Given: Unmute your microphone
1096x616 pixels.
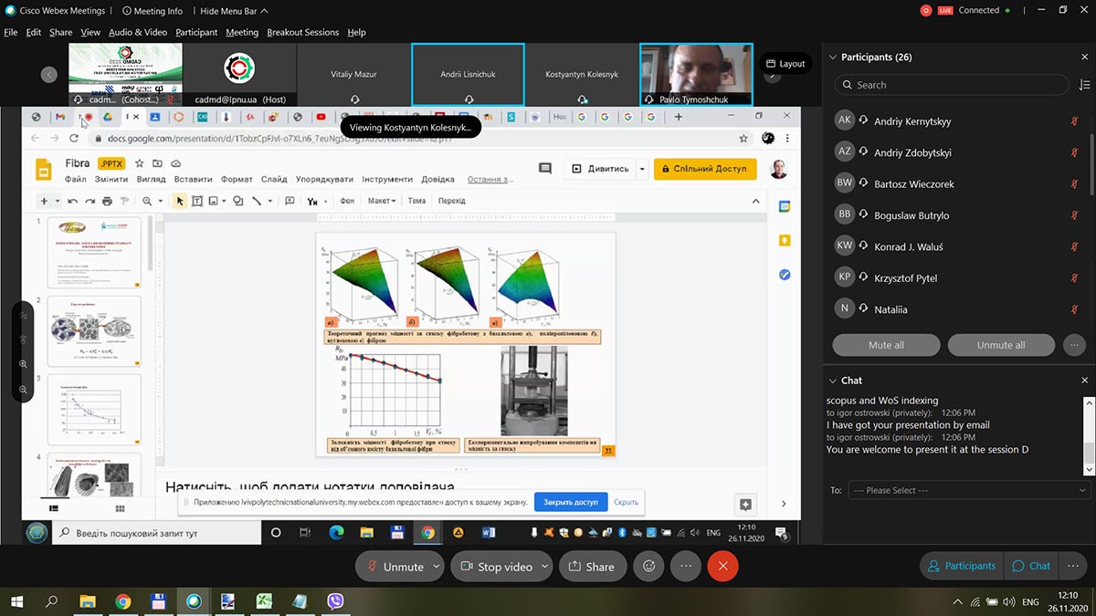Looking at the screenshot, I should (x=394, y=566).
